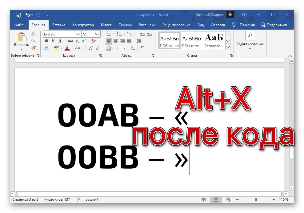
Task: Apply italic formatting
Action: pyautogui.click(x=53, y=41)
